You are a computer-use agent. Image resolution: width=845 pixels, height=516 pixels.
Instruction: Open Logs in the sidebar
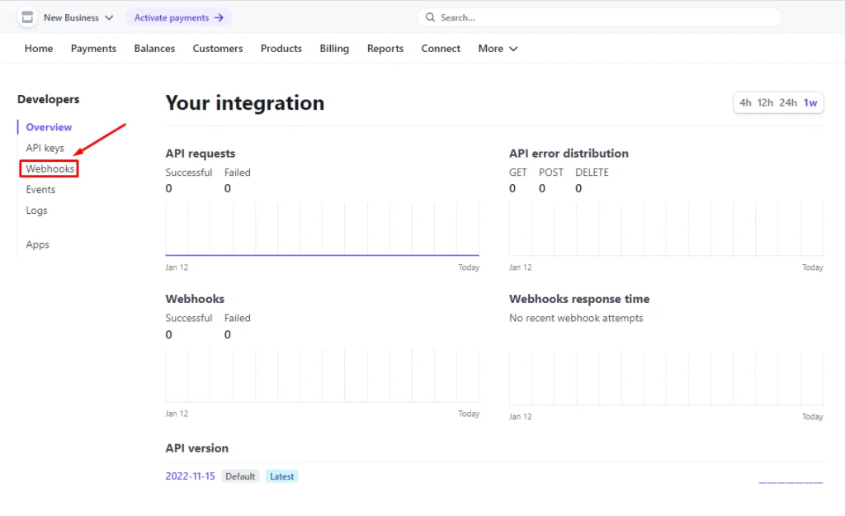[x=36, y=211]
